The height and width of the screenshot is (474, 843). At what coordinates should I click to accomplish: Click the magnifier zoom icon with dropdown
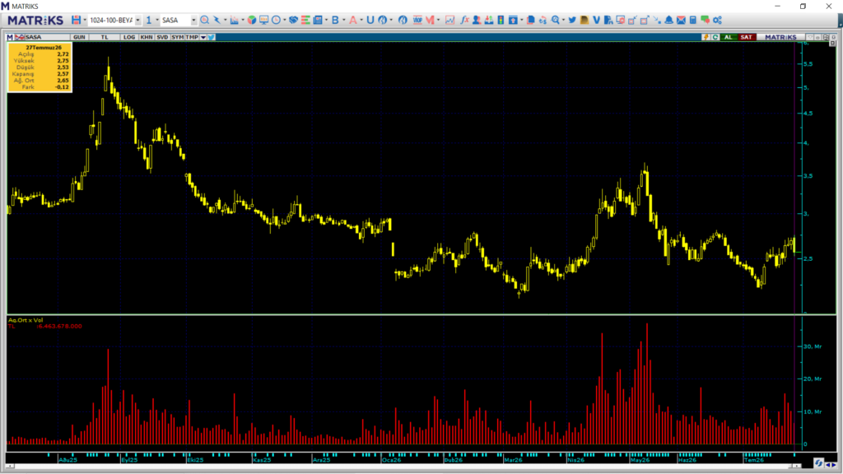pos(556,20)
